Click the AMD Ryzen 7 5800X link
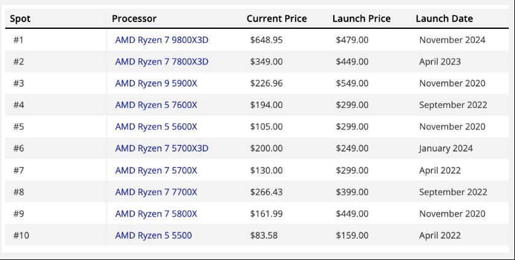 pyautogui.click(x=156, y=214)
